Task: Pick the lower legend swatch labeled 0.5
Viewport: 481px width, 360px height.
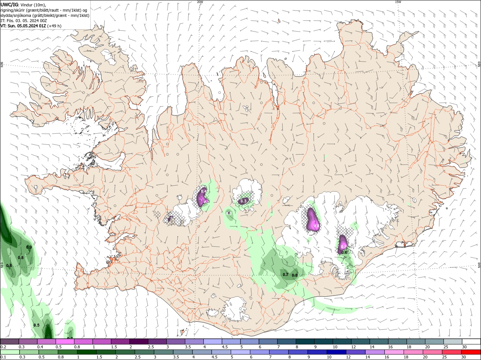Action: (48, 352)
